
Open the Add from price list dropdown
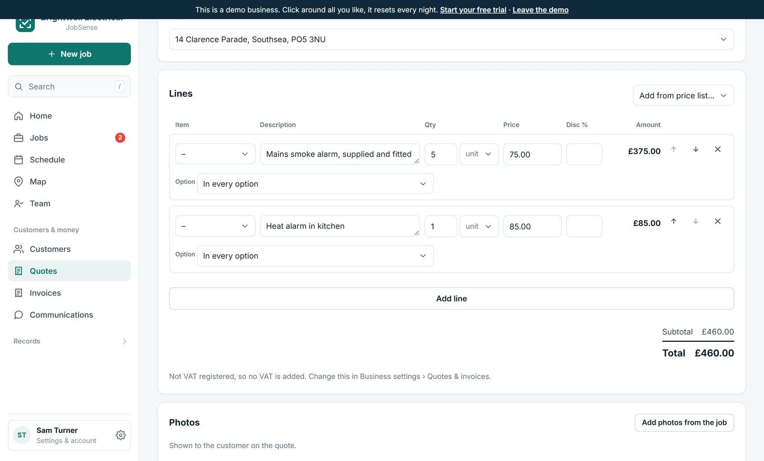click(x=683, y=96)
